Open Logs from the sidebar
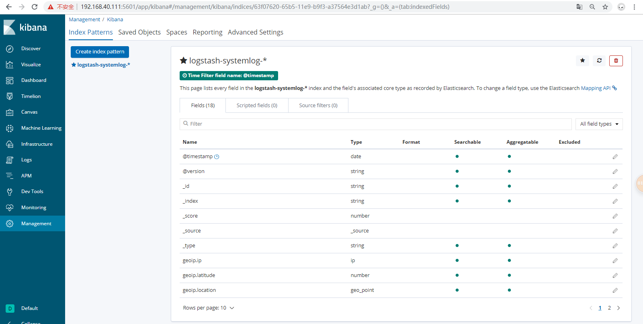The height and width of the screenshot is (324, 643). [27, 160]
